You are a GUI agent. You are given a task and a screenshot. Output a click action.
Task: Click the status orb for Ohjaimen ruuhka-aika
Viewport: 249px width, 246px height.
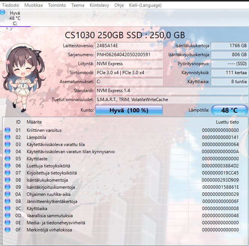coord(7,194)
